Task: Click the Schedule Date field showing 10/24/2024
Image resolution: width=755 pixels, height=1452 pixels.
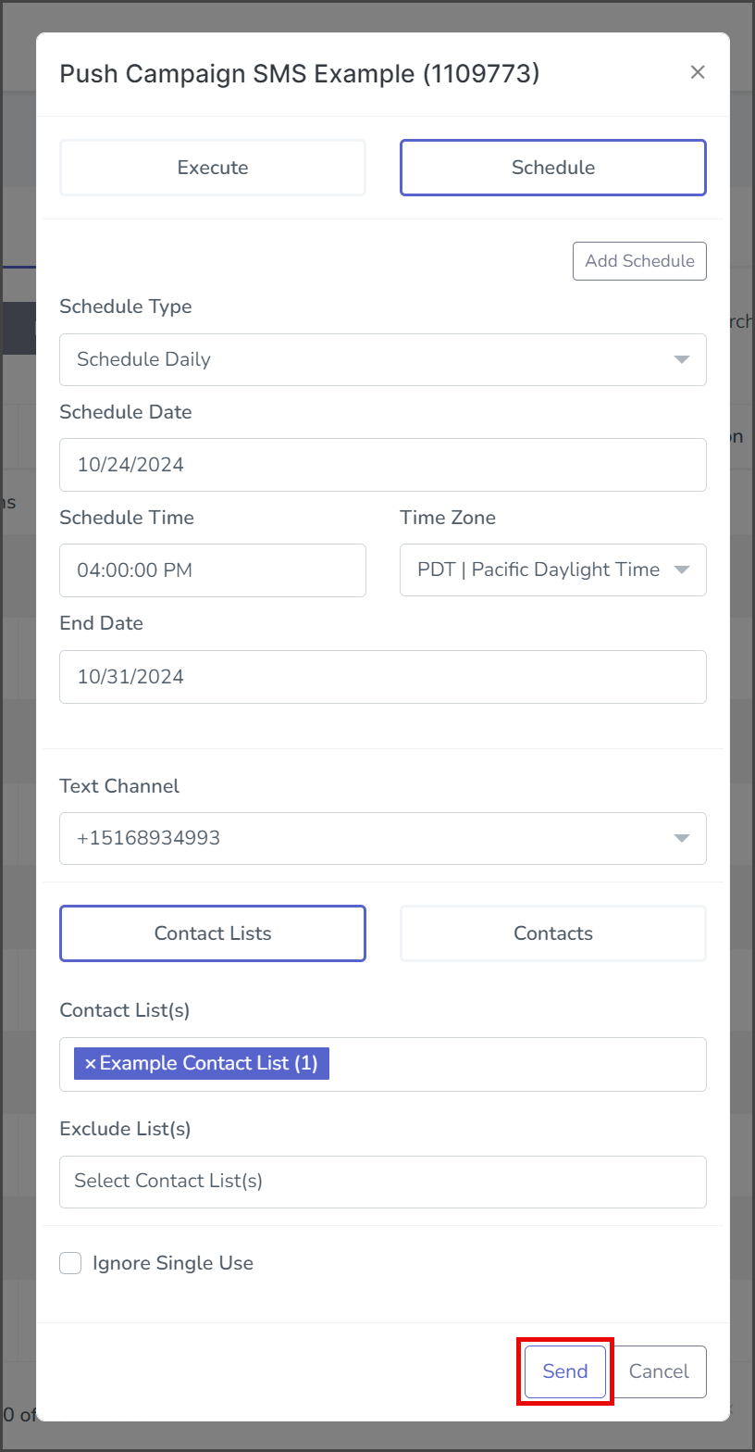Action: coord(383,465)
